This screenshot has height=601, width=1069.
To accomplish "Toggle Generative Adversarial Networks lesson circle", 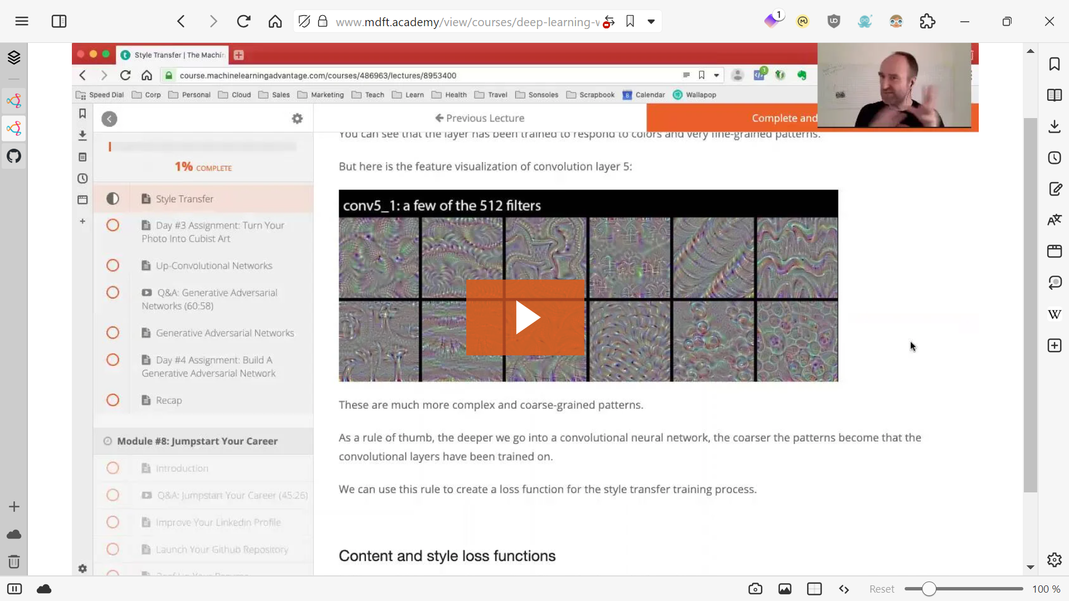I will click(x=113, y=333).
